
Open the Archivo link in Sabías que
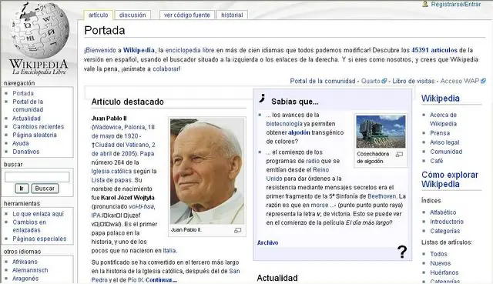click(x=267, y=242)
